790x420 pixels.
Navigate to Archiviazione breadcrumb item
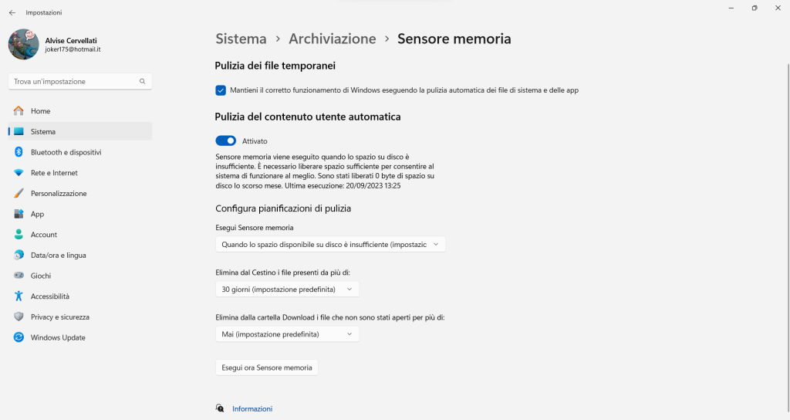tap(332, 39)
